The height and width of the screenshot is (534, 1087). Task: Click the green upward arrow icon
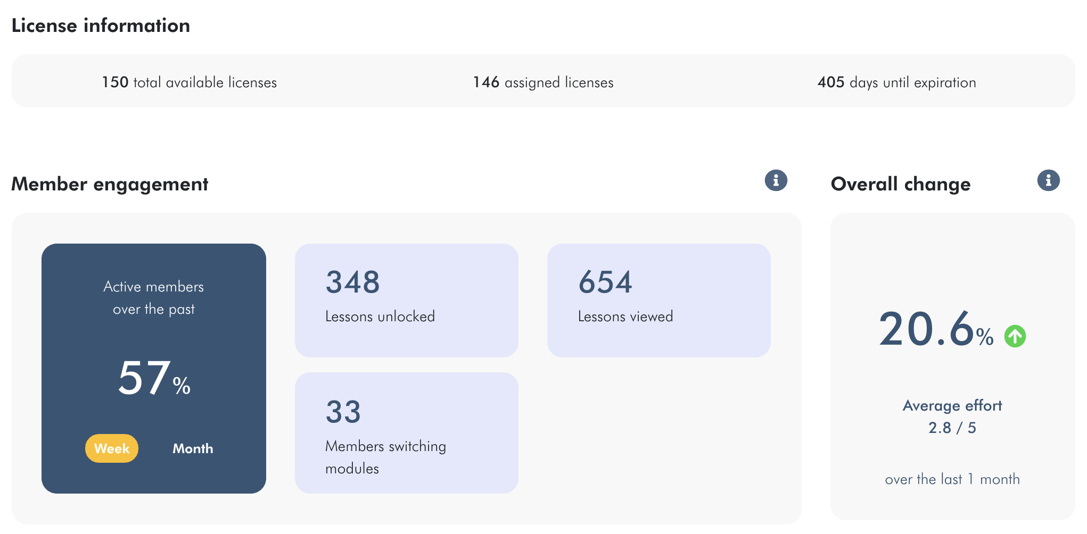click(1015, 336)
